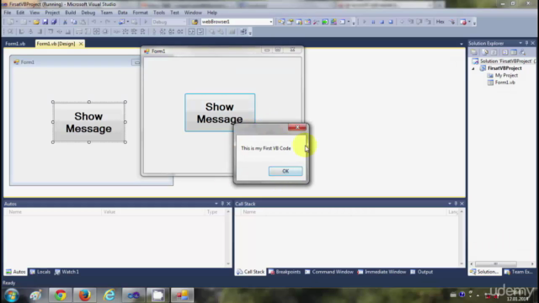Image resolution: width=539 pixels, height=303 pixels.
Task: Click the Restart debugging icon
Action: pyautogui.click(x=391, y=22)
